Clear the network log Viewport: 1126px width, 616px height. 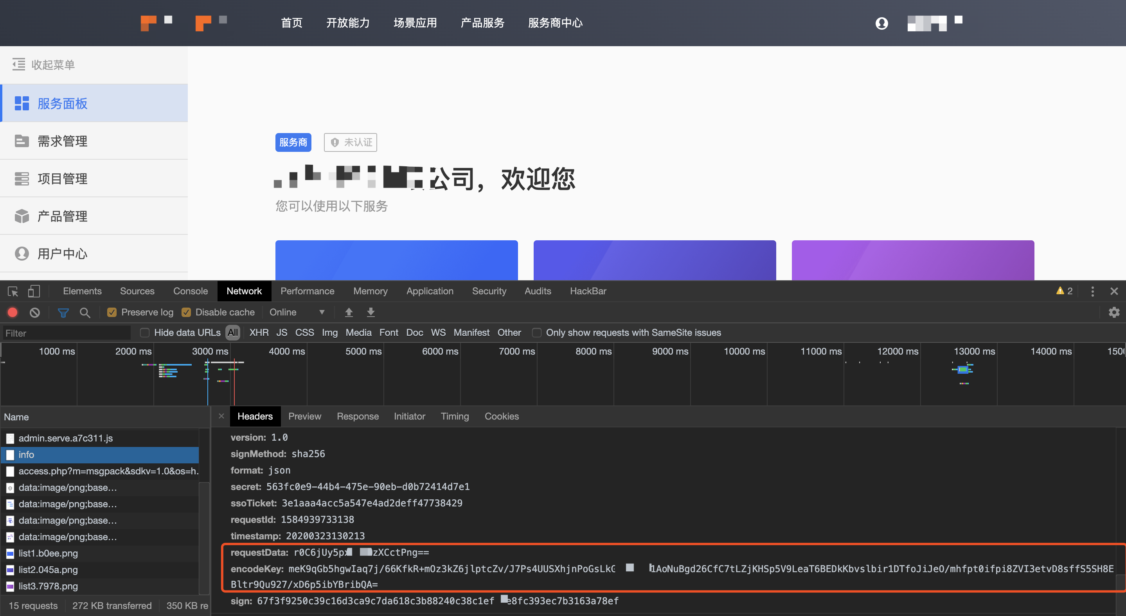click(34, 312)
